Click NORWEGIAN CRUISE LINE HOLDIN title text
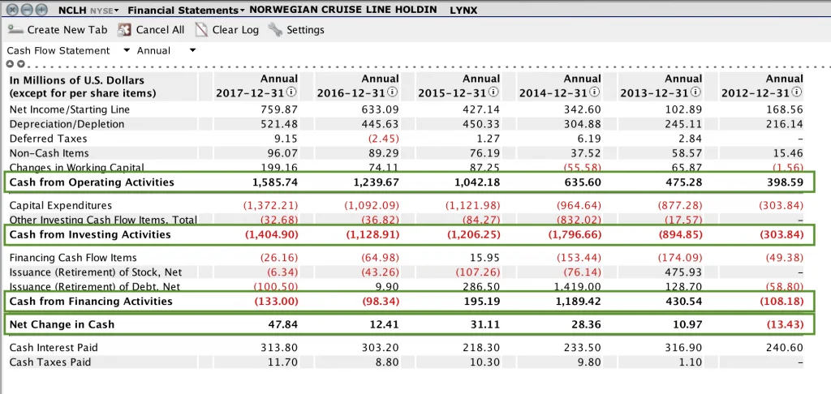The height and width of the screenshot is (394, 831). [343, 10]
